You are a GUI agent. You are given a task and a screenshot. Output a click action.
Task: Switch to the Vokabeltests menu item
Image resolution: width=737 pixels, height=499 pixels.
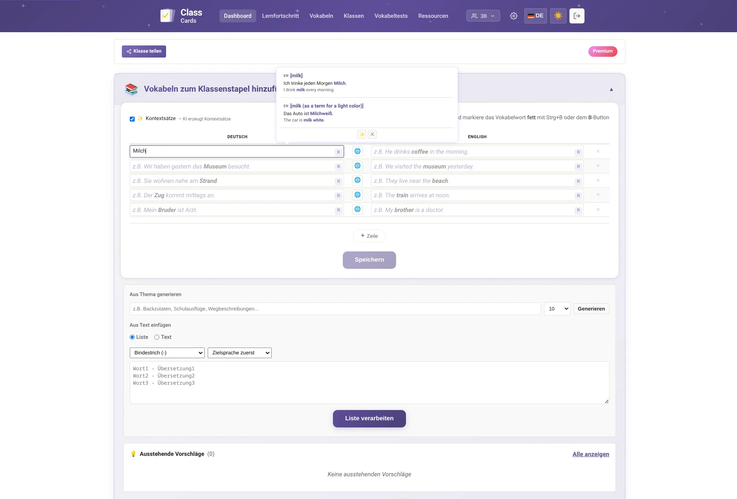click(391, 16)
